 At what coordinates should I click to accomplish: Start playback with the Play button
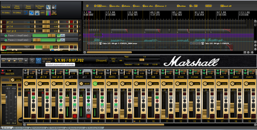(15, 60)
